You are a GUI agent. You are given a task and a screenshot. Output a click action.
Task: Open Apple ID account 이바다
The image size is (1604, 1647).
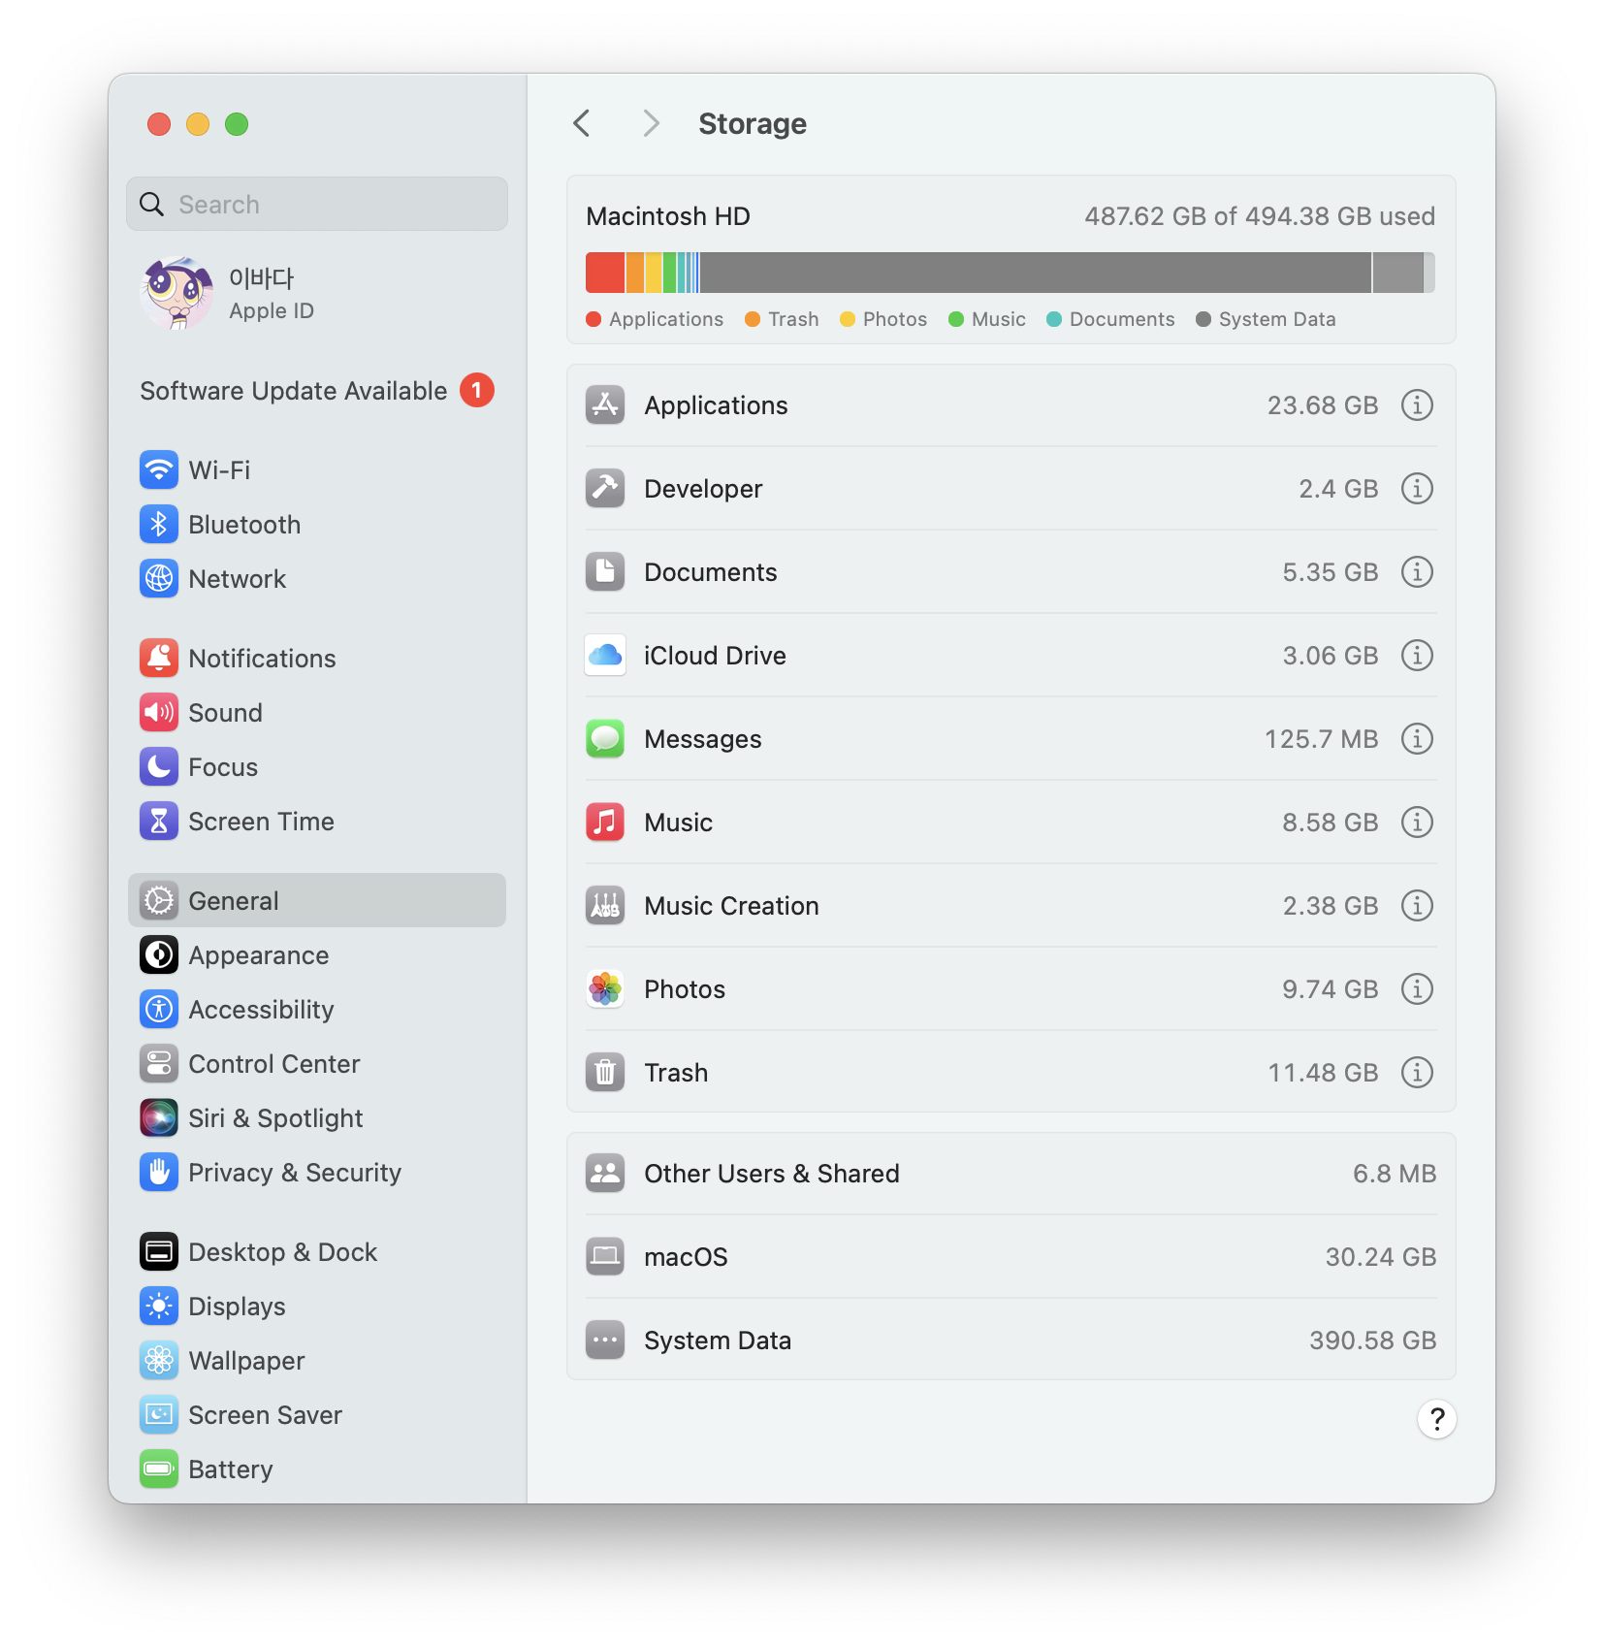317,294
